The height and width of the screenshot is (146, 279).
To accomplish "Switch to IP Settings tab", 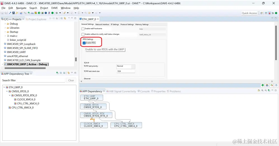I will (x=115, y=25).
